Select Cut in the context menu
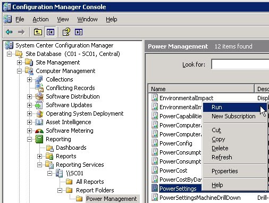Screen dimensions: 269x203 [x=234, y=130]
